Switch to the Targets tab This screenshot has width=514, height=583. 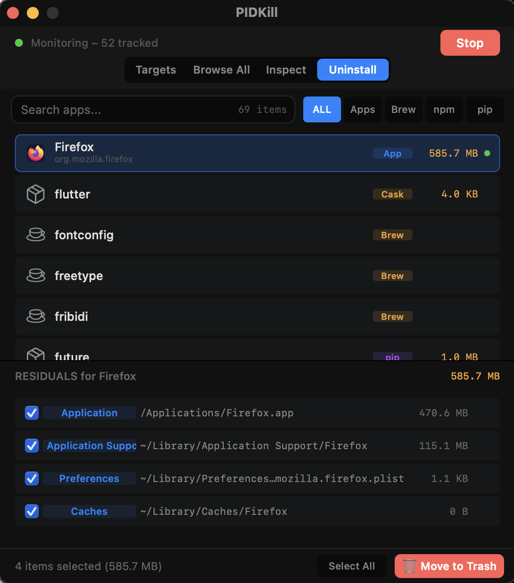coord(156,70)
